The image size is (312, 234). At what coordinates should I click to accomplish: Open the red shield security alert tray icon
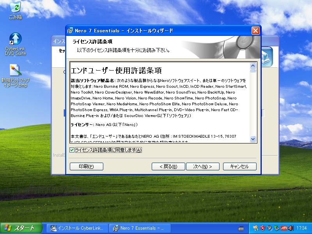(262, 228)
